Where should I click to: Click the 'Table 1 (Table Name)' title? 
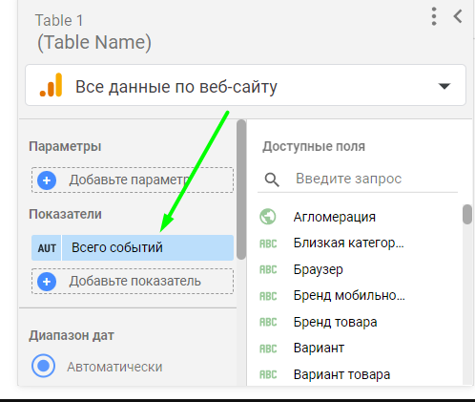click(93, 32)
